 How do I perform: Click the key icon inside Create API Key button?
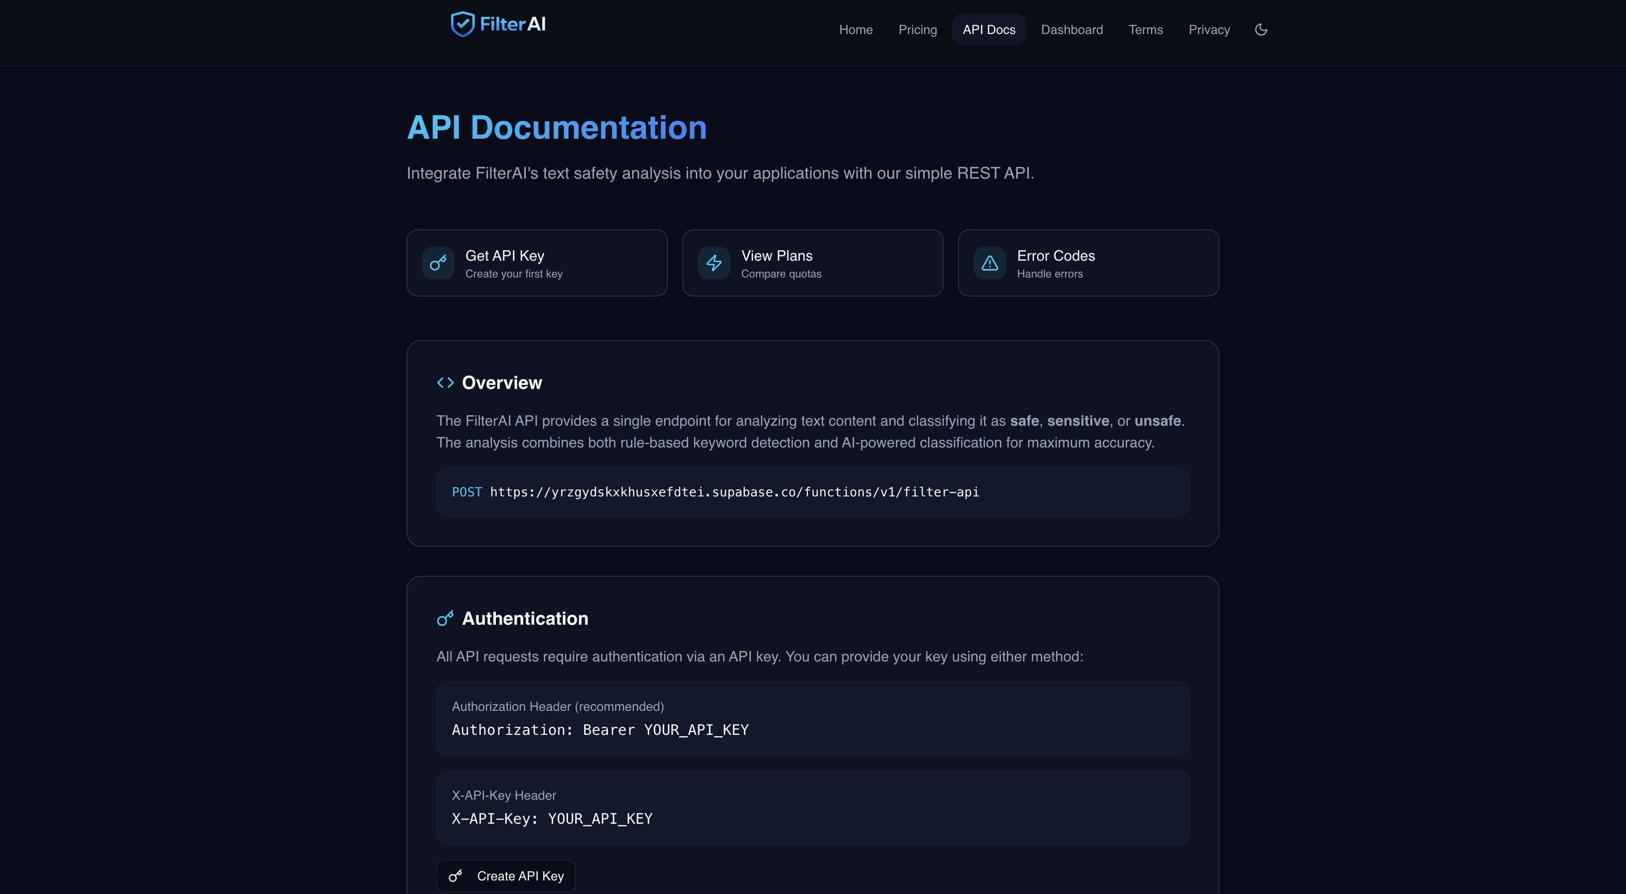tap(456, 876)
